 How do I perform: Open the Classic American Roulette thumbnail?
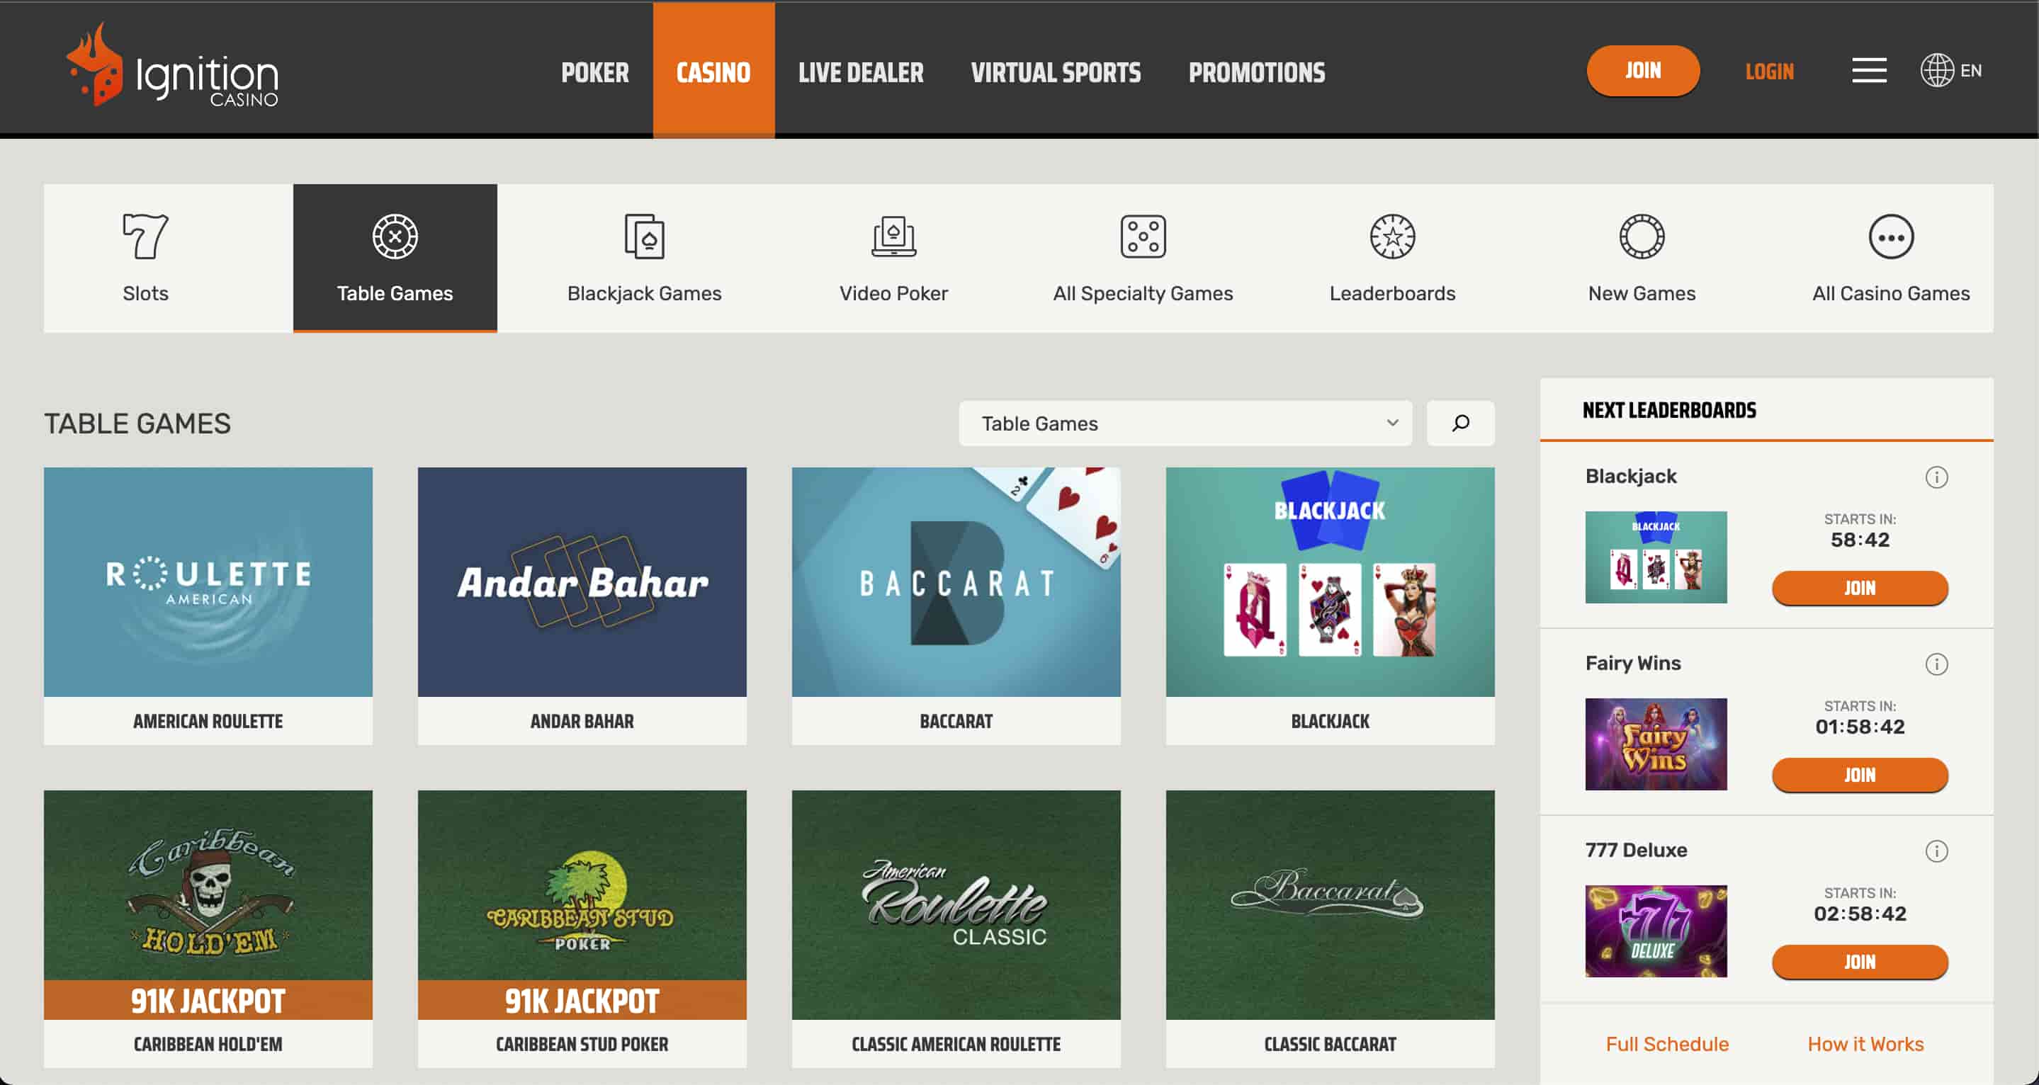tap(956, 904)
